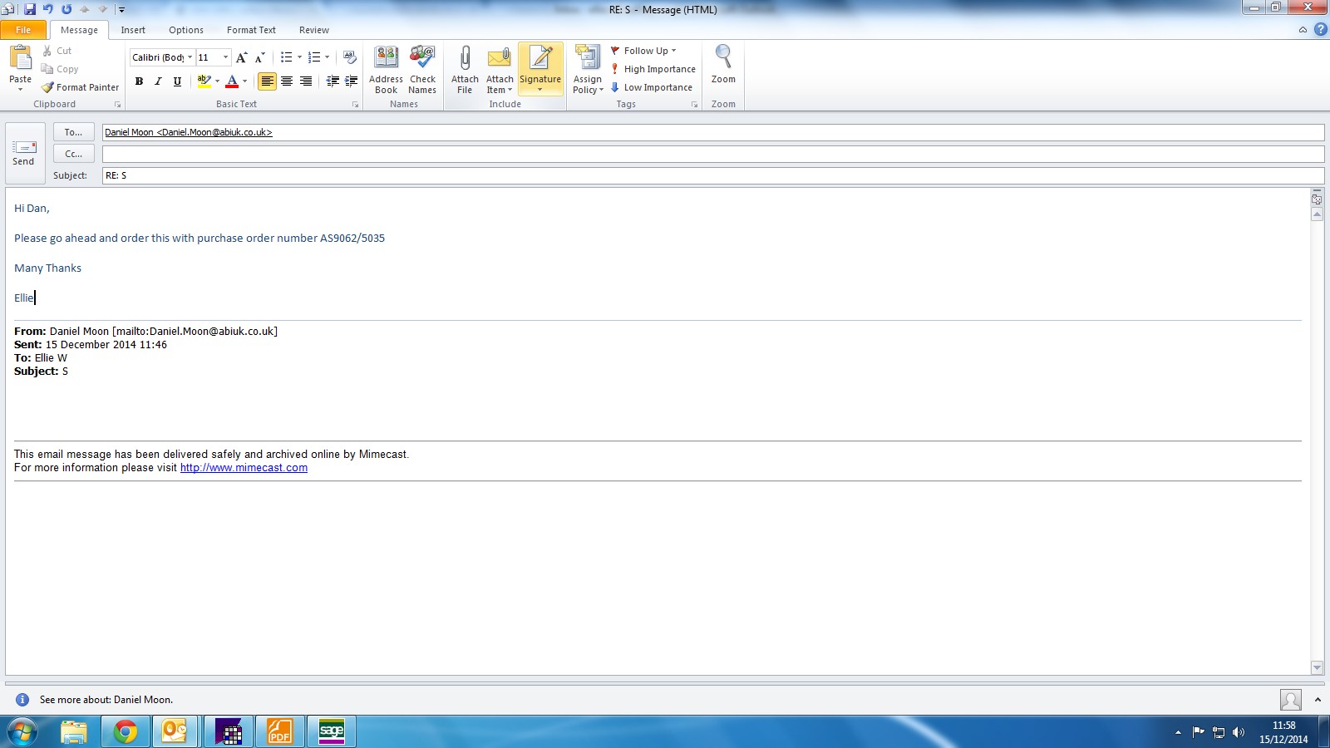Click the Paste clipboard icon

point(20,58)
